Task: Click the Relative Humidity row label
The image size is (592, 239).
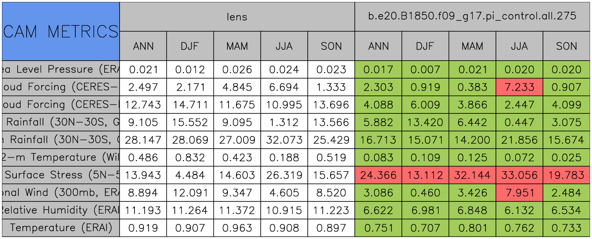Action: click(x=61, y=210)
